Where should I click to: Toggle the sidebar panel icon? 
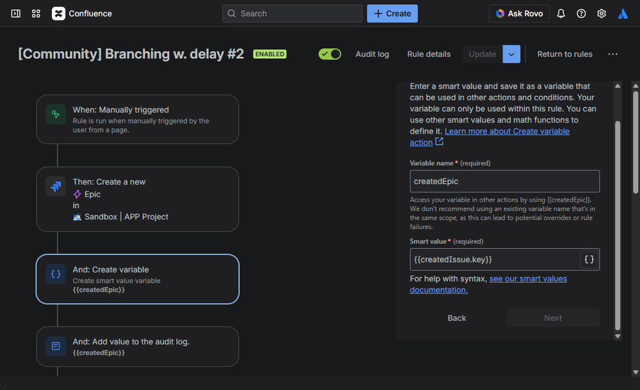click(15, 13)
